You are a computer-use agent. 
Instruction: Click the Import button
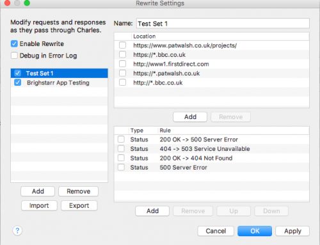coord(39,205)
